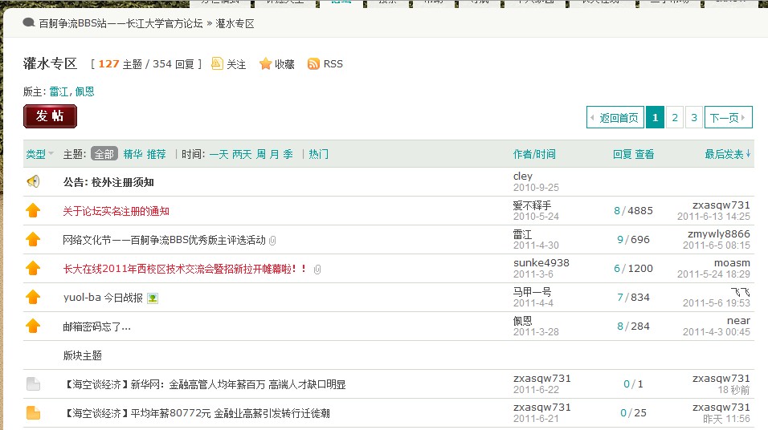768x430 pixels.
Task: Click reply count 9 of 696-view thread
Action: click(620, 240)
